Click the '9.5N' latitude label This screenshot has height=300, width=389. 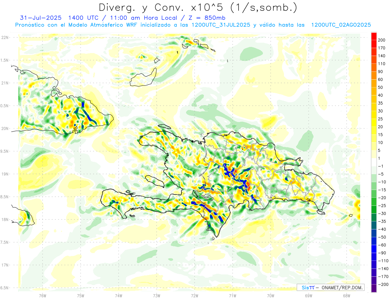point(4,151)
